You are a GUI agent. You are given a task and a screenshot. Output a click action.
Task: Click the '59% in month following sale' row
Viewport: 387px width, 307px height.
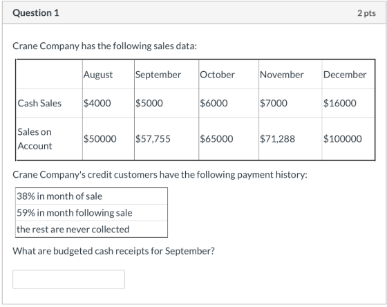pyautogui.click(x=91, y=213)
